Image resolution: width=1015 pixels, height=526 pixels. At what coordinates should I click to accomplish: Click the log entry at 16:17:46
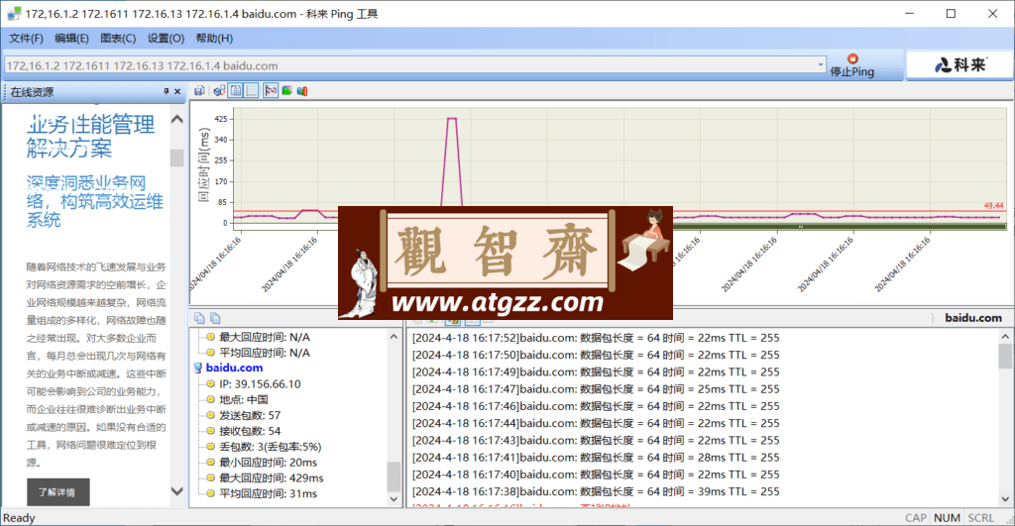click(x=596, y=406)
